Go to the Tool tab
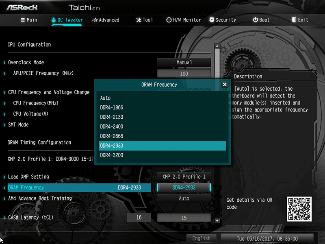The image size is (325, 244). click(x=145, y=20)
